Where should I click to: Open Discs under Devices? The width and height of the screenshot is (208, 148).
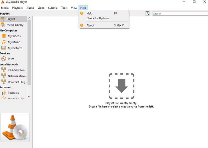(11, 59)
